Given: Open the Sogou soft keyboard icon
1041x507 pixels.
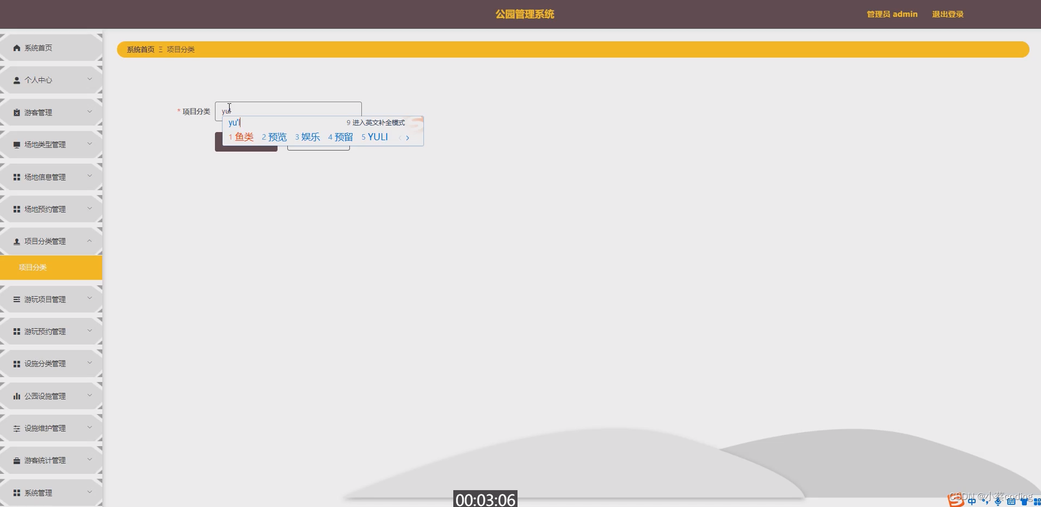Looking at the screenshot, I should [1011, 501].
